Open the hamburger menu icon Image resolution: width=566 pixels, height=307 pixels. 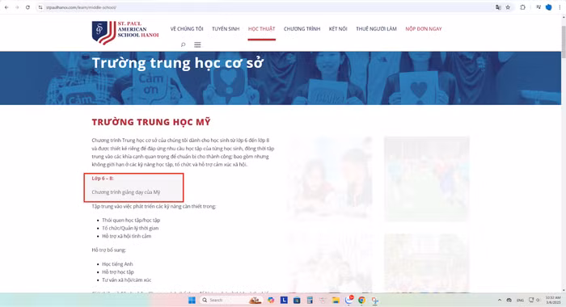[x=197, y=44]
